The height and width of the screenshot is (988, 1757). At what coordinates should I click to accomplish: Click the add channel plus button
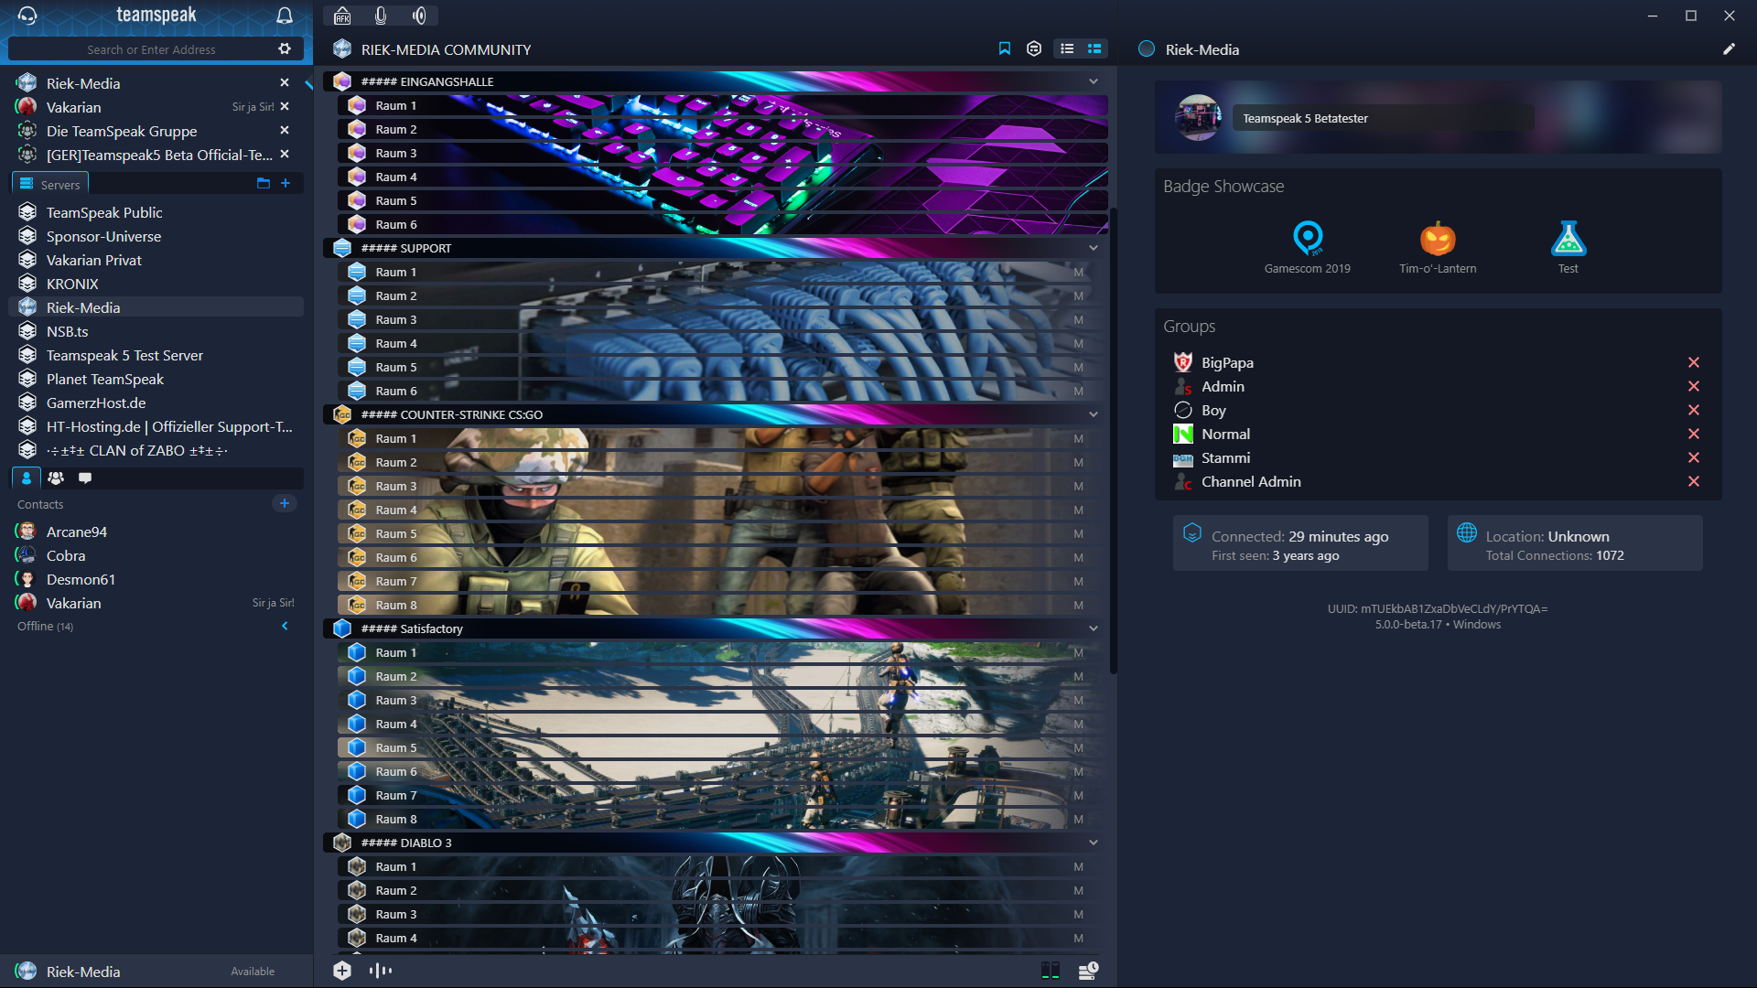coord(342,971)
